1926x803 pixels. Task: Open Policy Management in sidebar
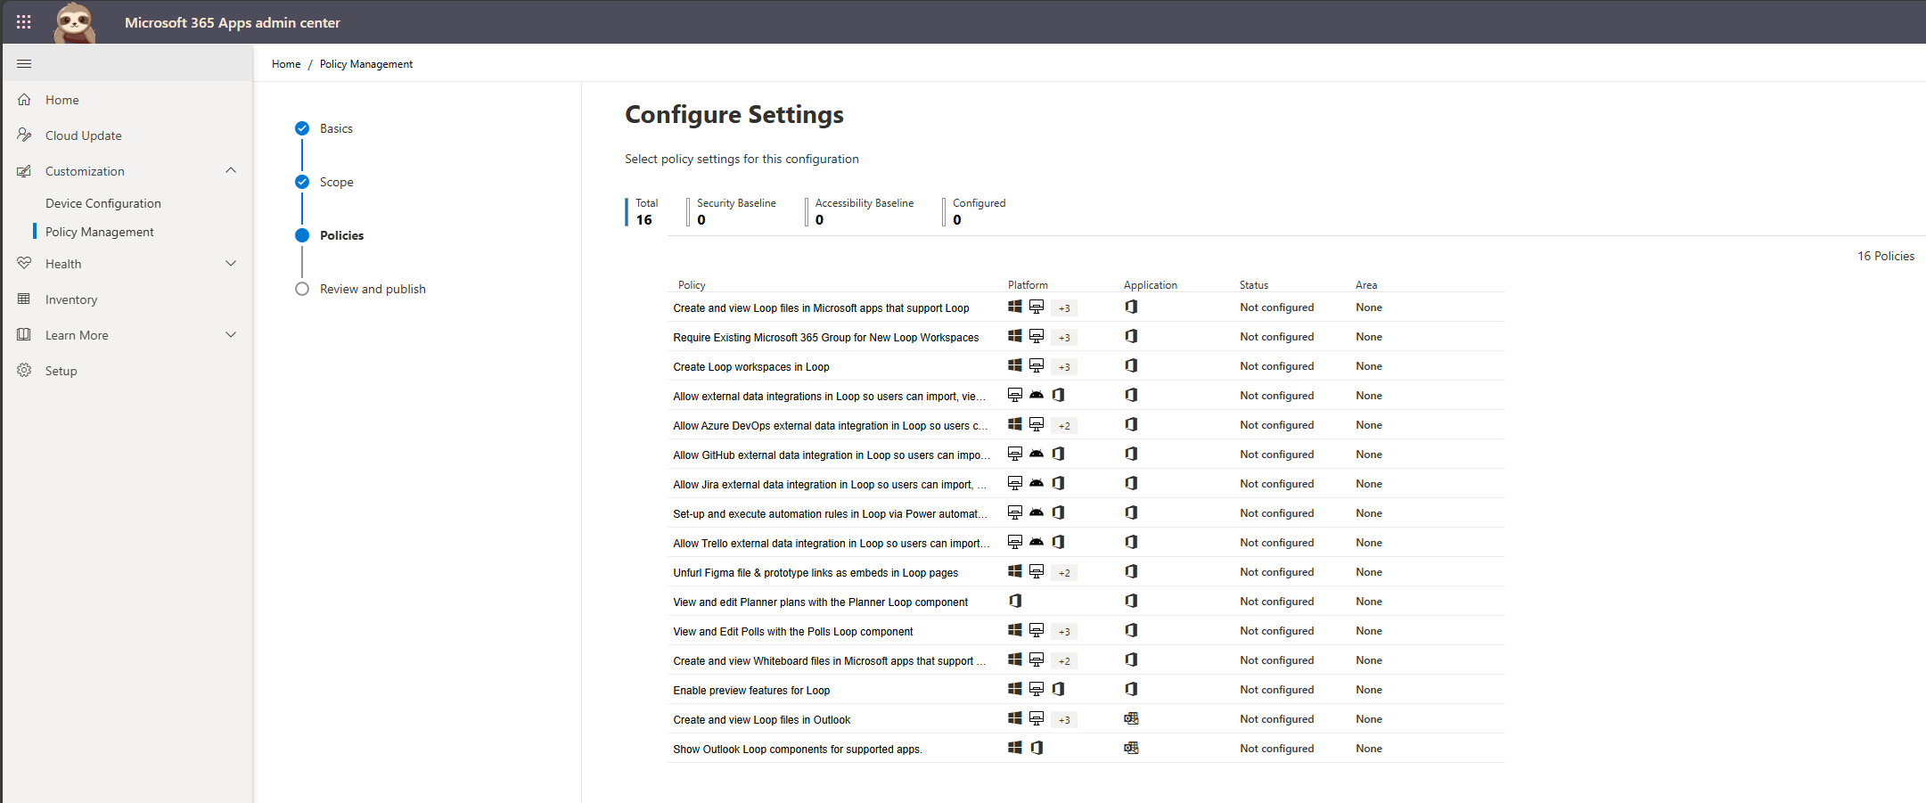tap(100, 232)
